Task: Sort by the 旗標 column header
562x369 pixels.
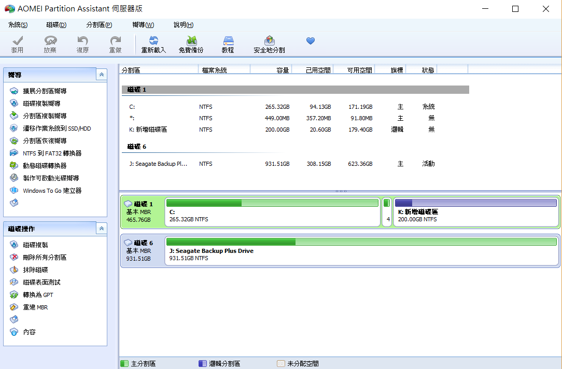Action: click(390, 70)
